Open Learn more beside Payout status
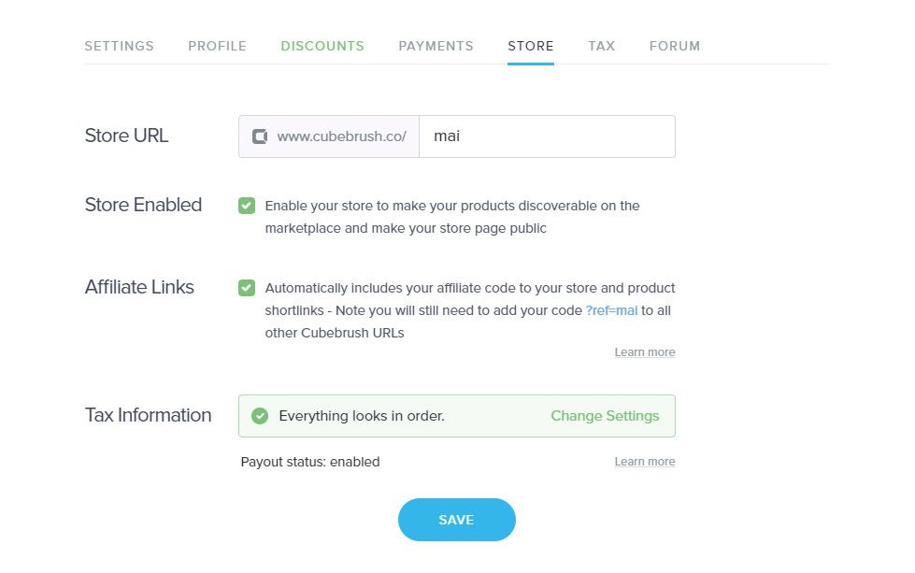The height and width of the screenshot is (573, 915). 645,462
